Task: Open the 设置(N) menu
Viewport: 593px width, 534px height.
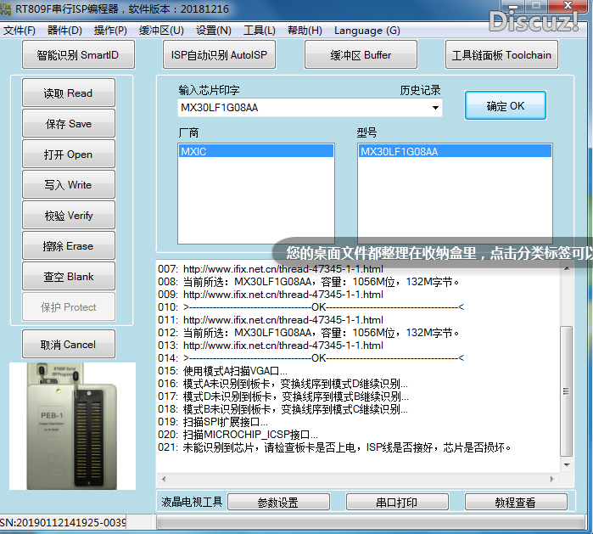Action: click(214, 31)
